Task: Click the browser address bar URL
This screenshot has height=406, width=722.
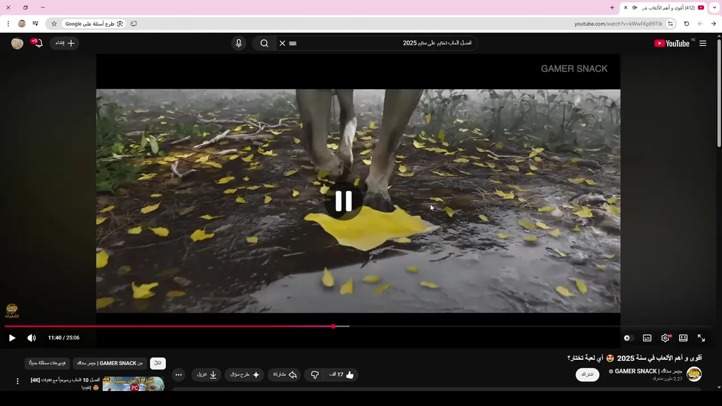Action: (618, 24)
